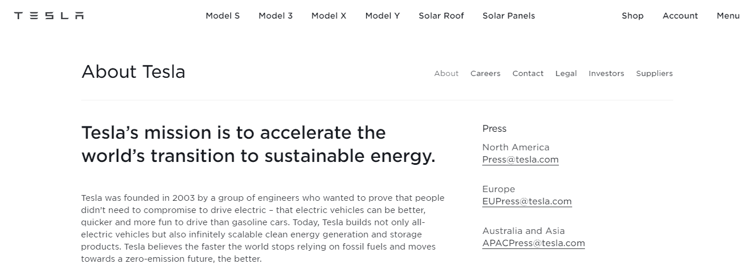This screenshot has width=755, height=267.
Task: Go to Model 3 in navigation
Action: tap(276, 16)
